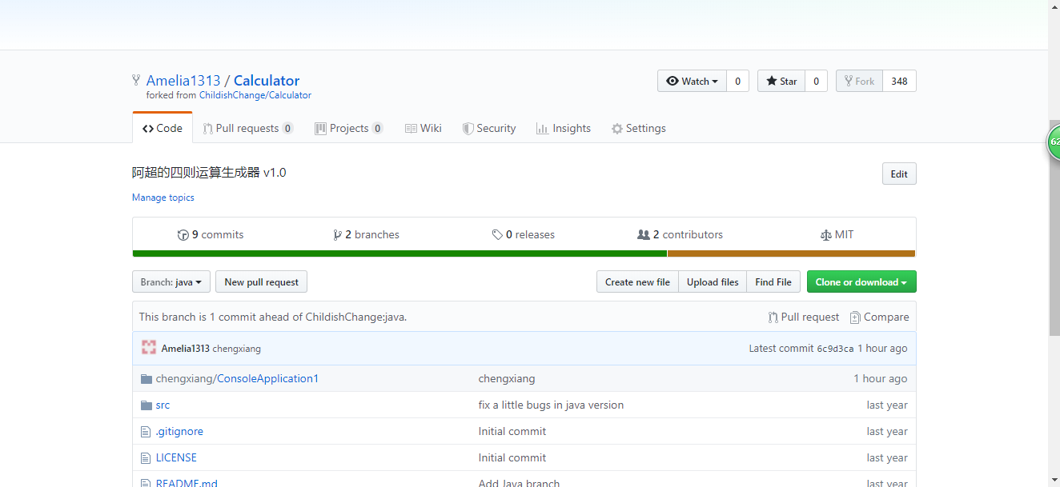Image resolution: width=1060 pixels, height=487 pixels.
Task: Click Manage topics link
Action: tap(163, 198)
